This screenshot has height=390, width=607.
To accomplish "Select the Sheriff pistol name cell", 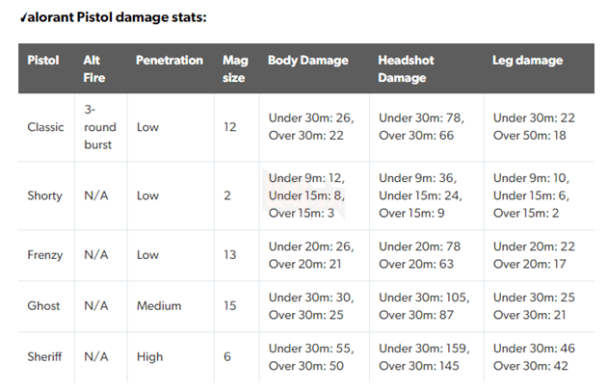I will coord(44,356).
